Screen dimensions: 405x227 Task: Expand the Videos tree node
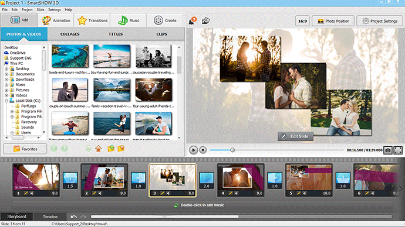point(6,95)
